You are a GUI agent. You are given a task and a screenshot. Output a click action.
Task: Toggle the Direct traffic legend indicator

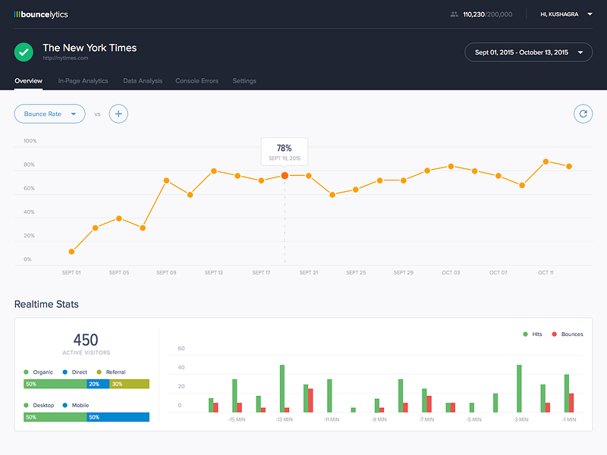(x=64, y=372)
